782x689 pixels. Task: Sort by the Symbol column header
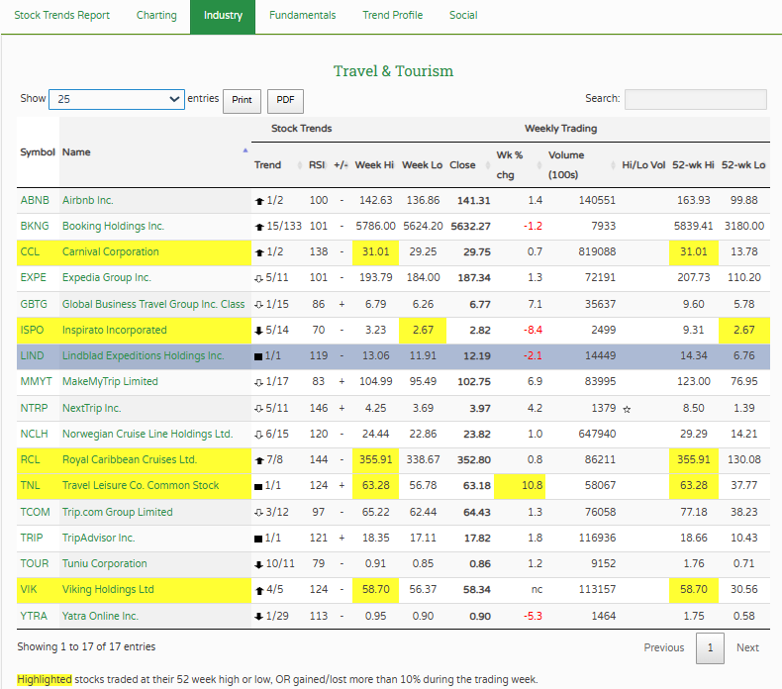pos(38,152)
